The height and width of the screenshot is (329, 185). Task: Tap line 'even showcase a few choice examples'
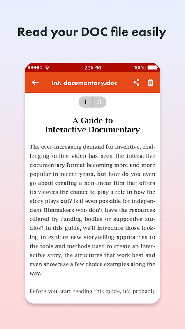(92, 264)
